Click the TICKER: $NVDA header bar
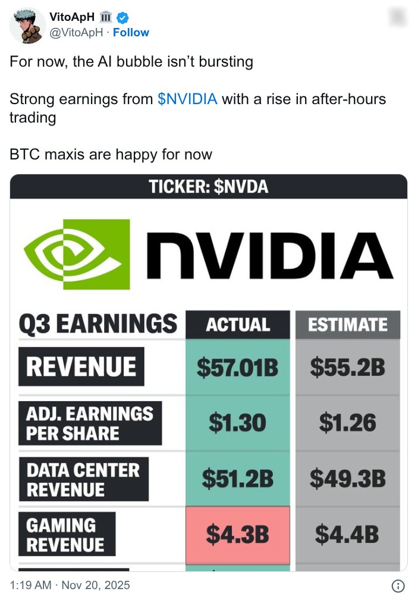This screenshot has width=418, height=598. pyautogui.click(x=209, y=186)
